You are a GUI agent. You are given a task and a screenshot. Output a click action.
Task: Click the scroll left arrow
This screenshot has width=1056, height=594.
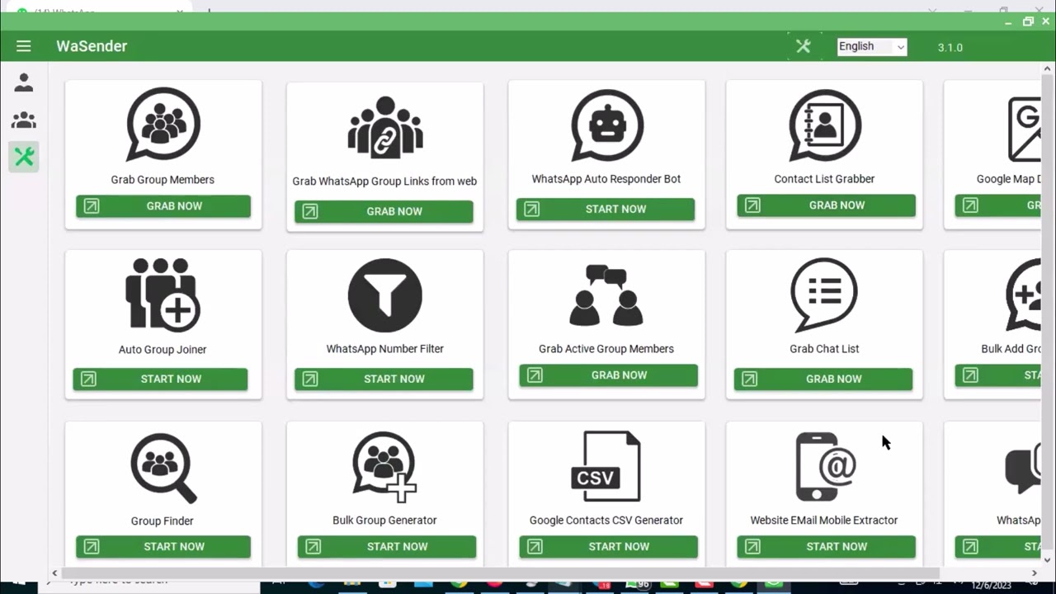pyautogui.click(x=55, y=573)
